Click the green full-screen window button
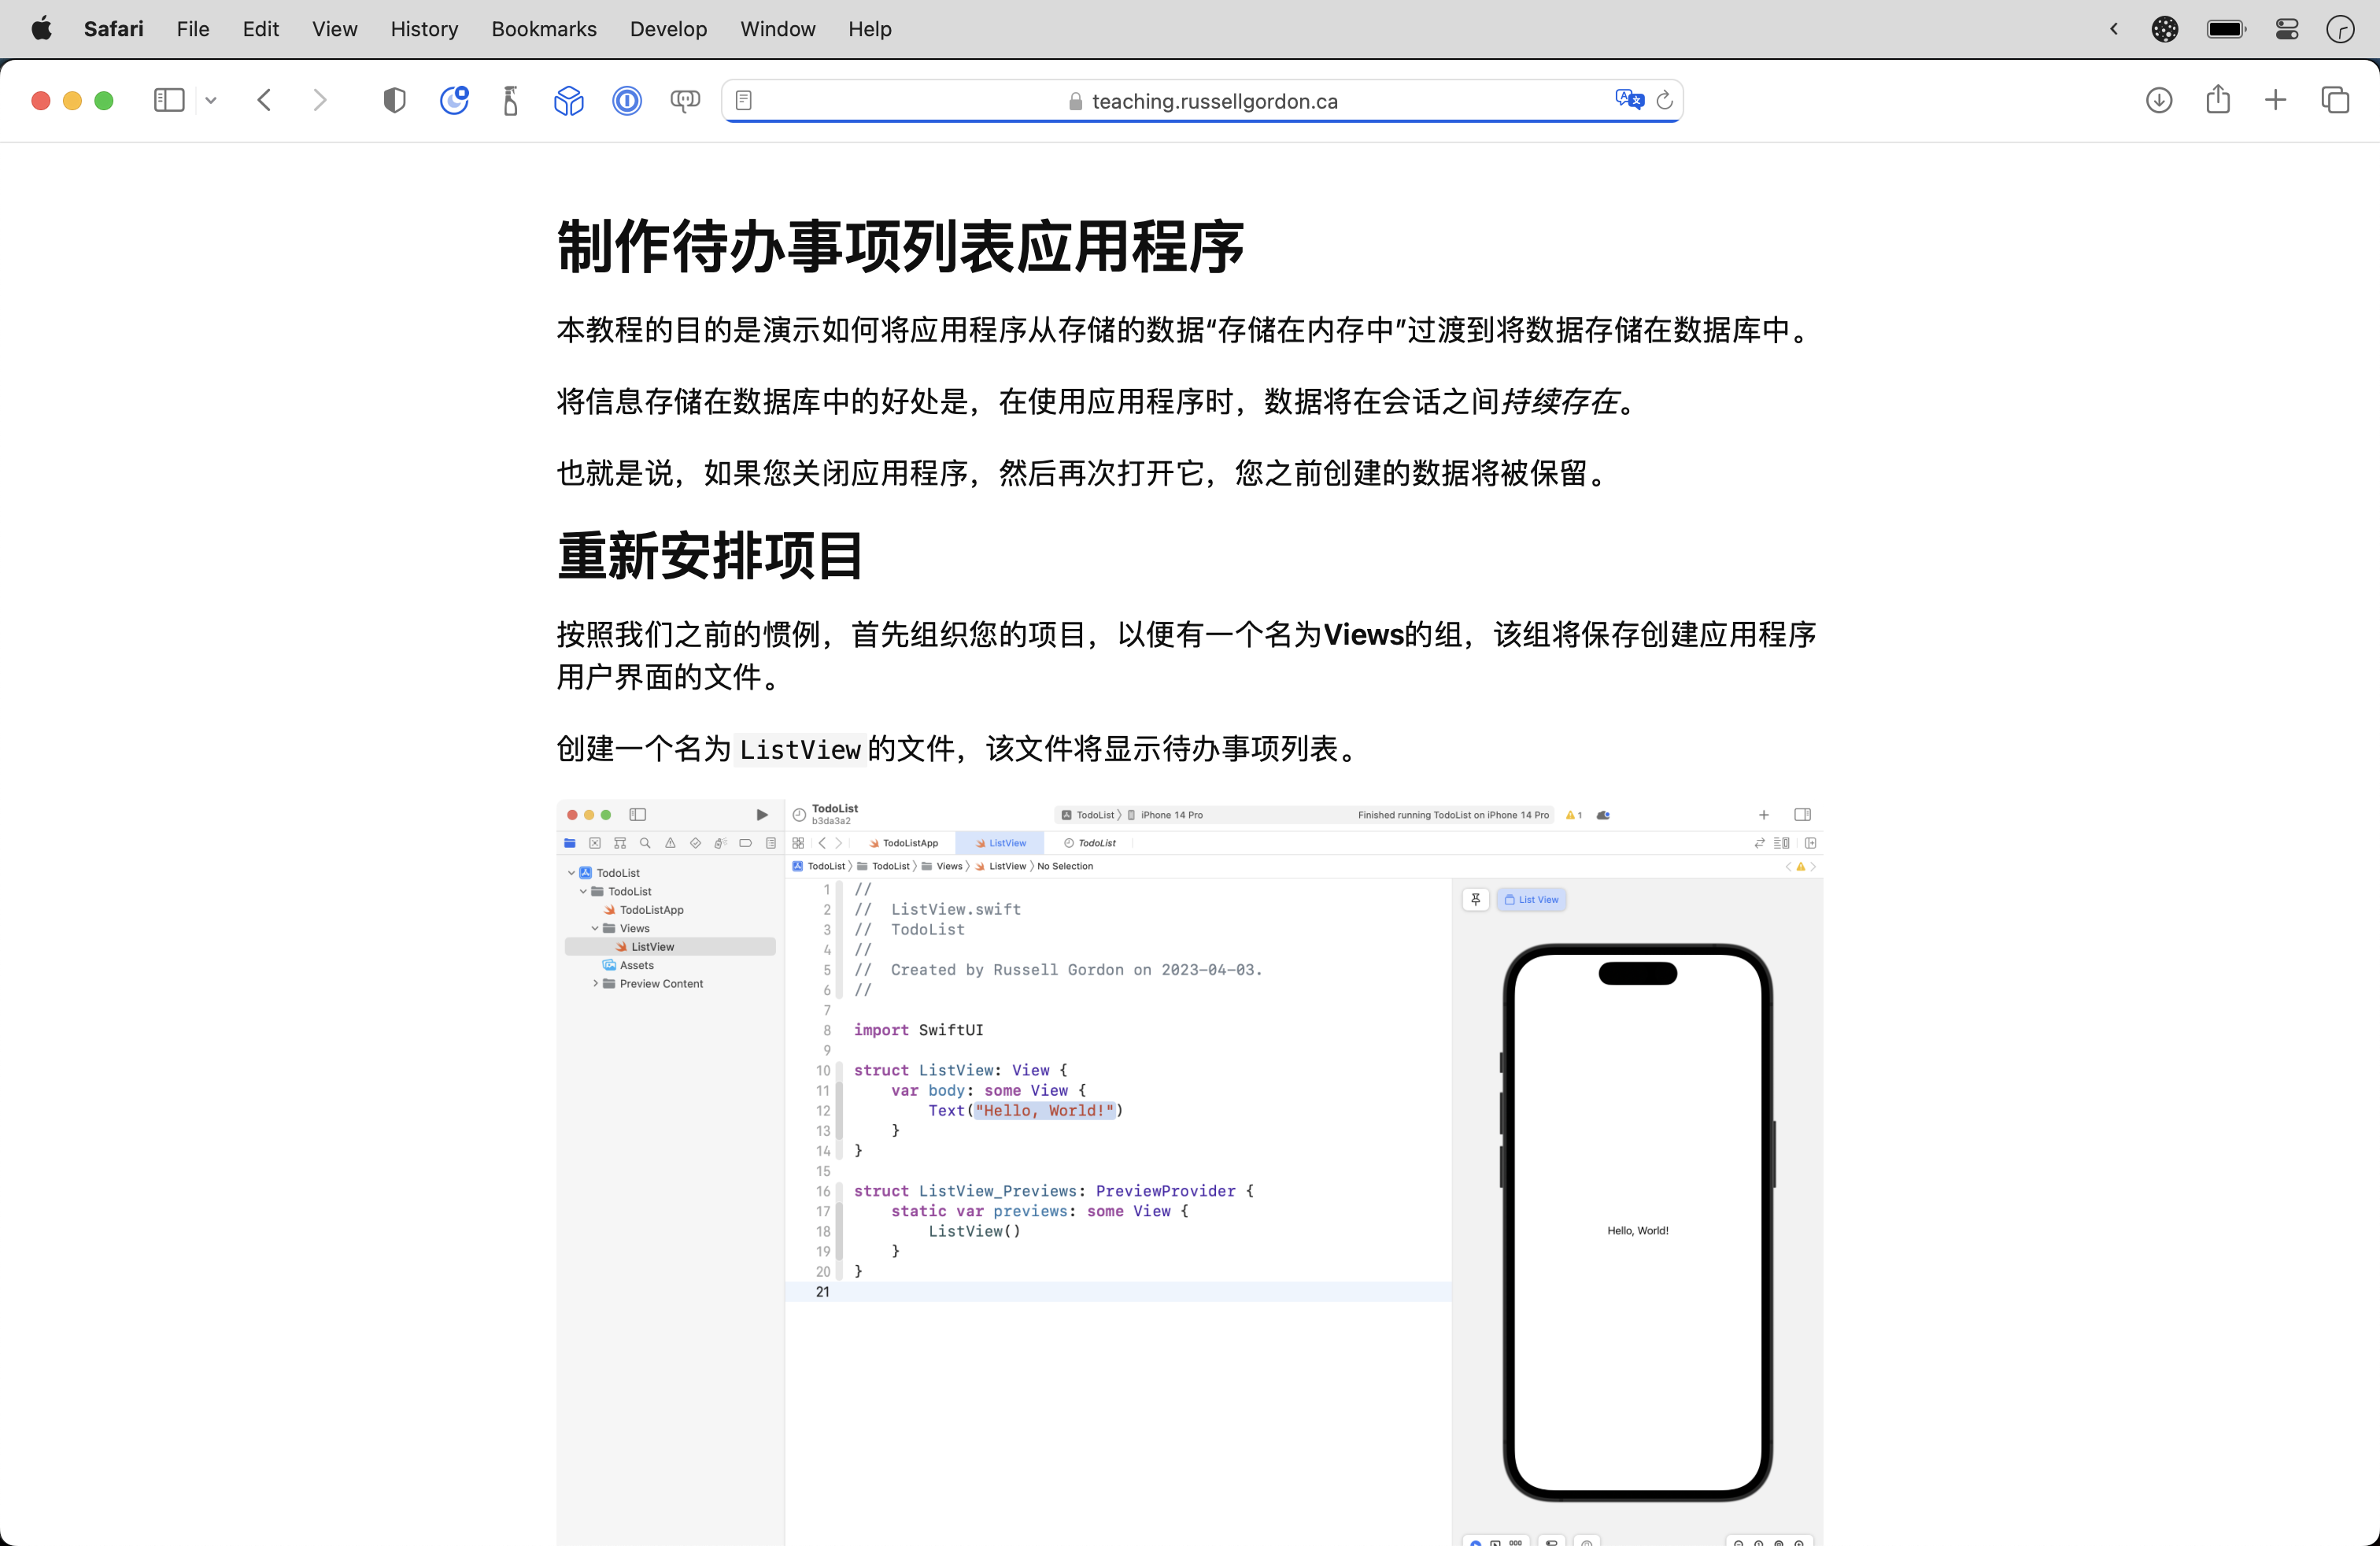This screenshot has width=2380, height=1546. click(104, 101)
